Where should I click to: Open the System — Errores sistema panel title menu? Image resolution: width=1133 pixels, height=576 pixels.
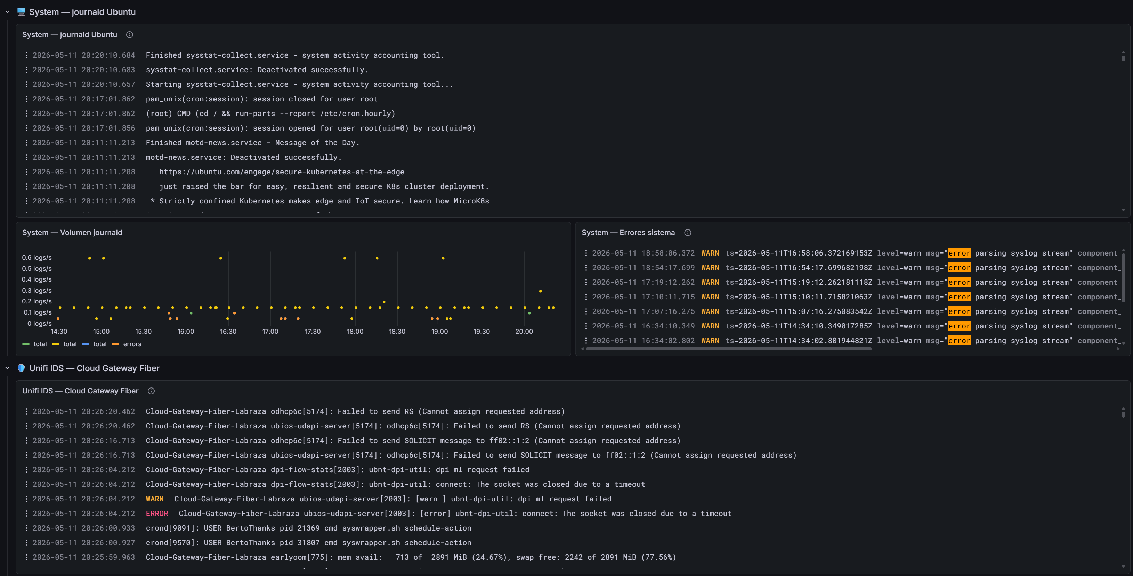point(628,233)
